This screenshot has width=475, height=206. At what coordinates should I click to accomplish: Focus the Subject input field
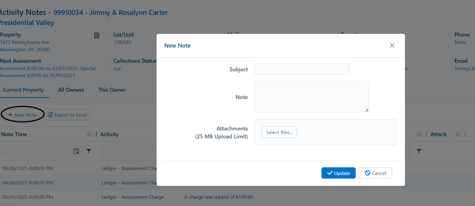[x=302, y=69]
